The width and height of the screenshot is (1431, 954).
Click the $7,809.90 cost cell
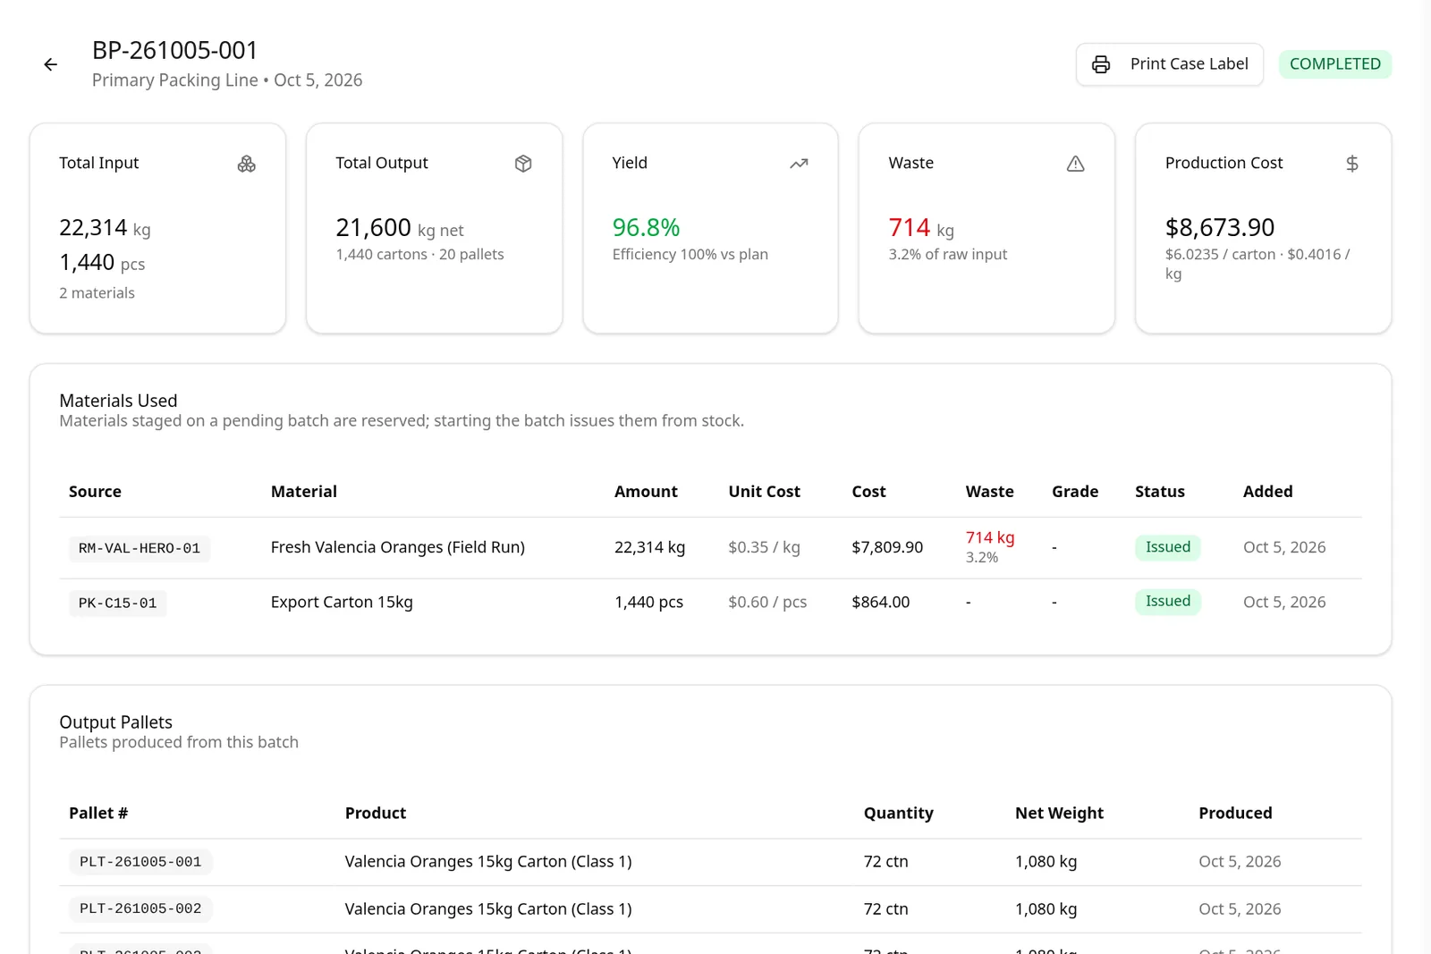click(887, 547)
